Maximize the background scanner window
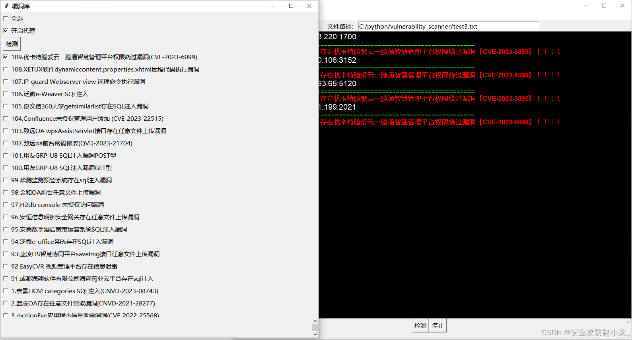The height and width of the screenshot is (340, 632). (604, 6)
